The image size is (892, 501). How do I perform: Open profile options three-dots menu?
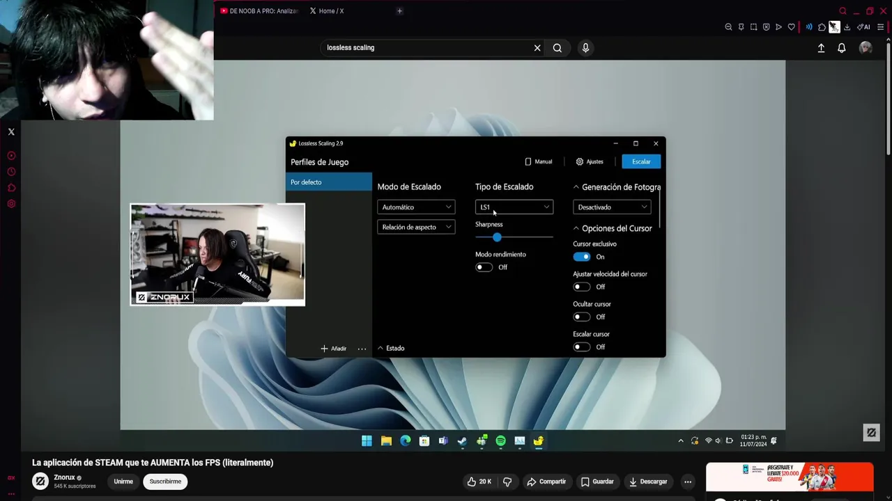(362, 349)
